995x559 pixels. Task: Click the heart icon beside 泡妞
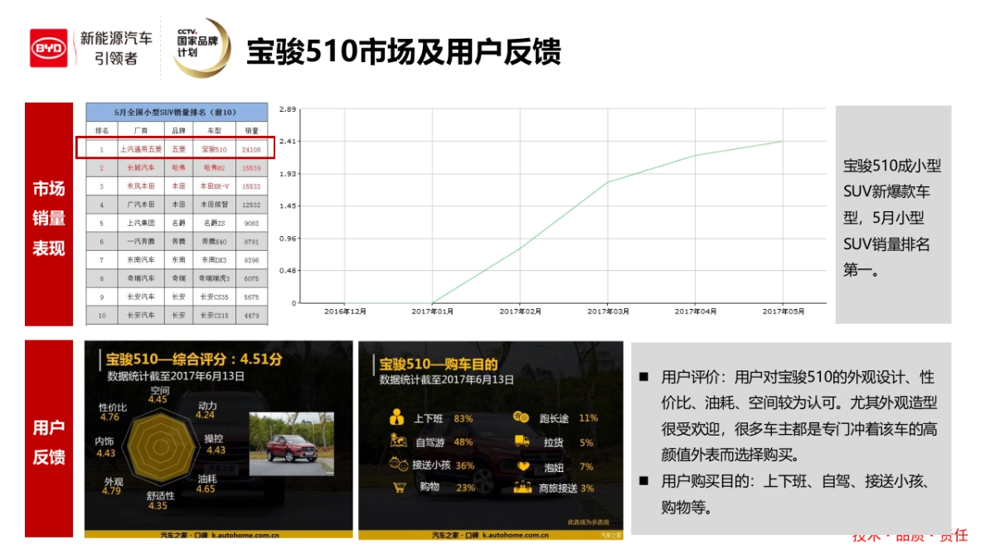tap(522, 465)
